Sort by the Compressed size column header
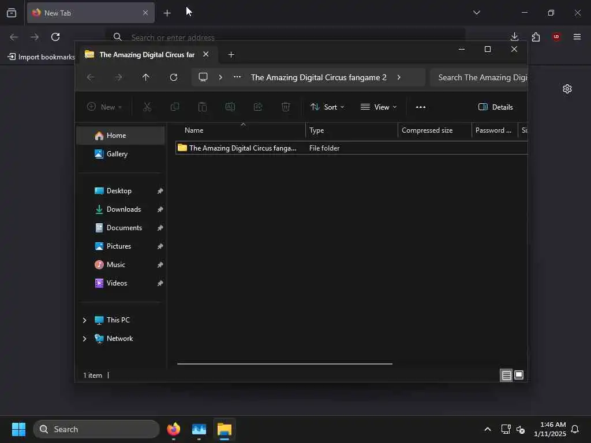Image resolution: width=591 pixels, height=443 pixels. pos(435,130)
